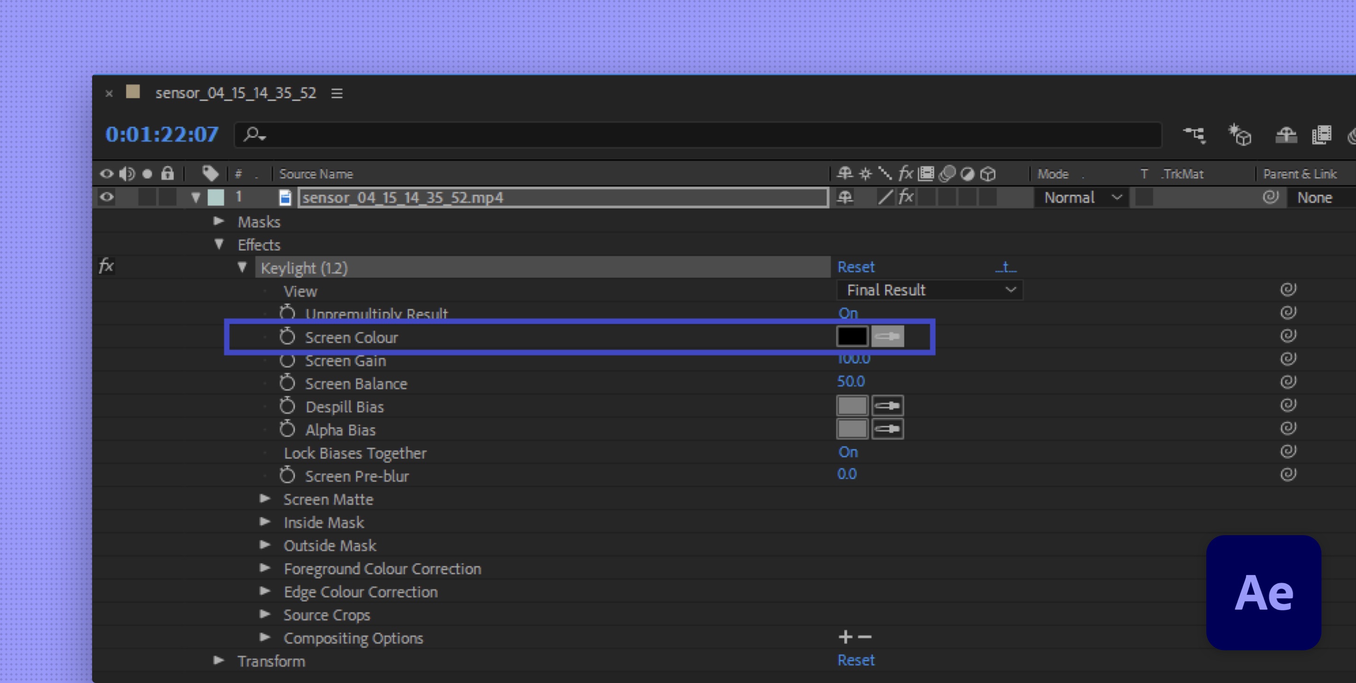The width and height of the screenshot is (1356, 683).
Task: Open the composition tab panel menu
Action: pyautogui.click(x=337, y=93)
